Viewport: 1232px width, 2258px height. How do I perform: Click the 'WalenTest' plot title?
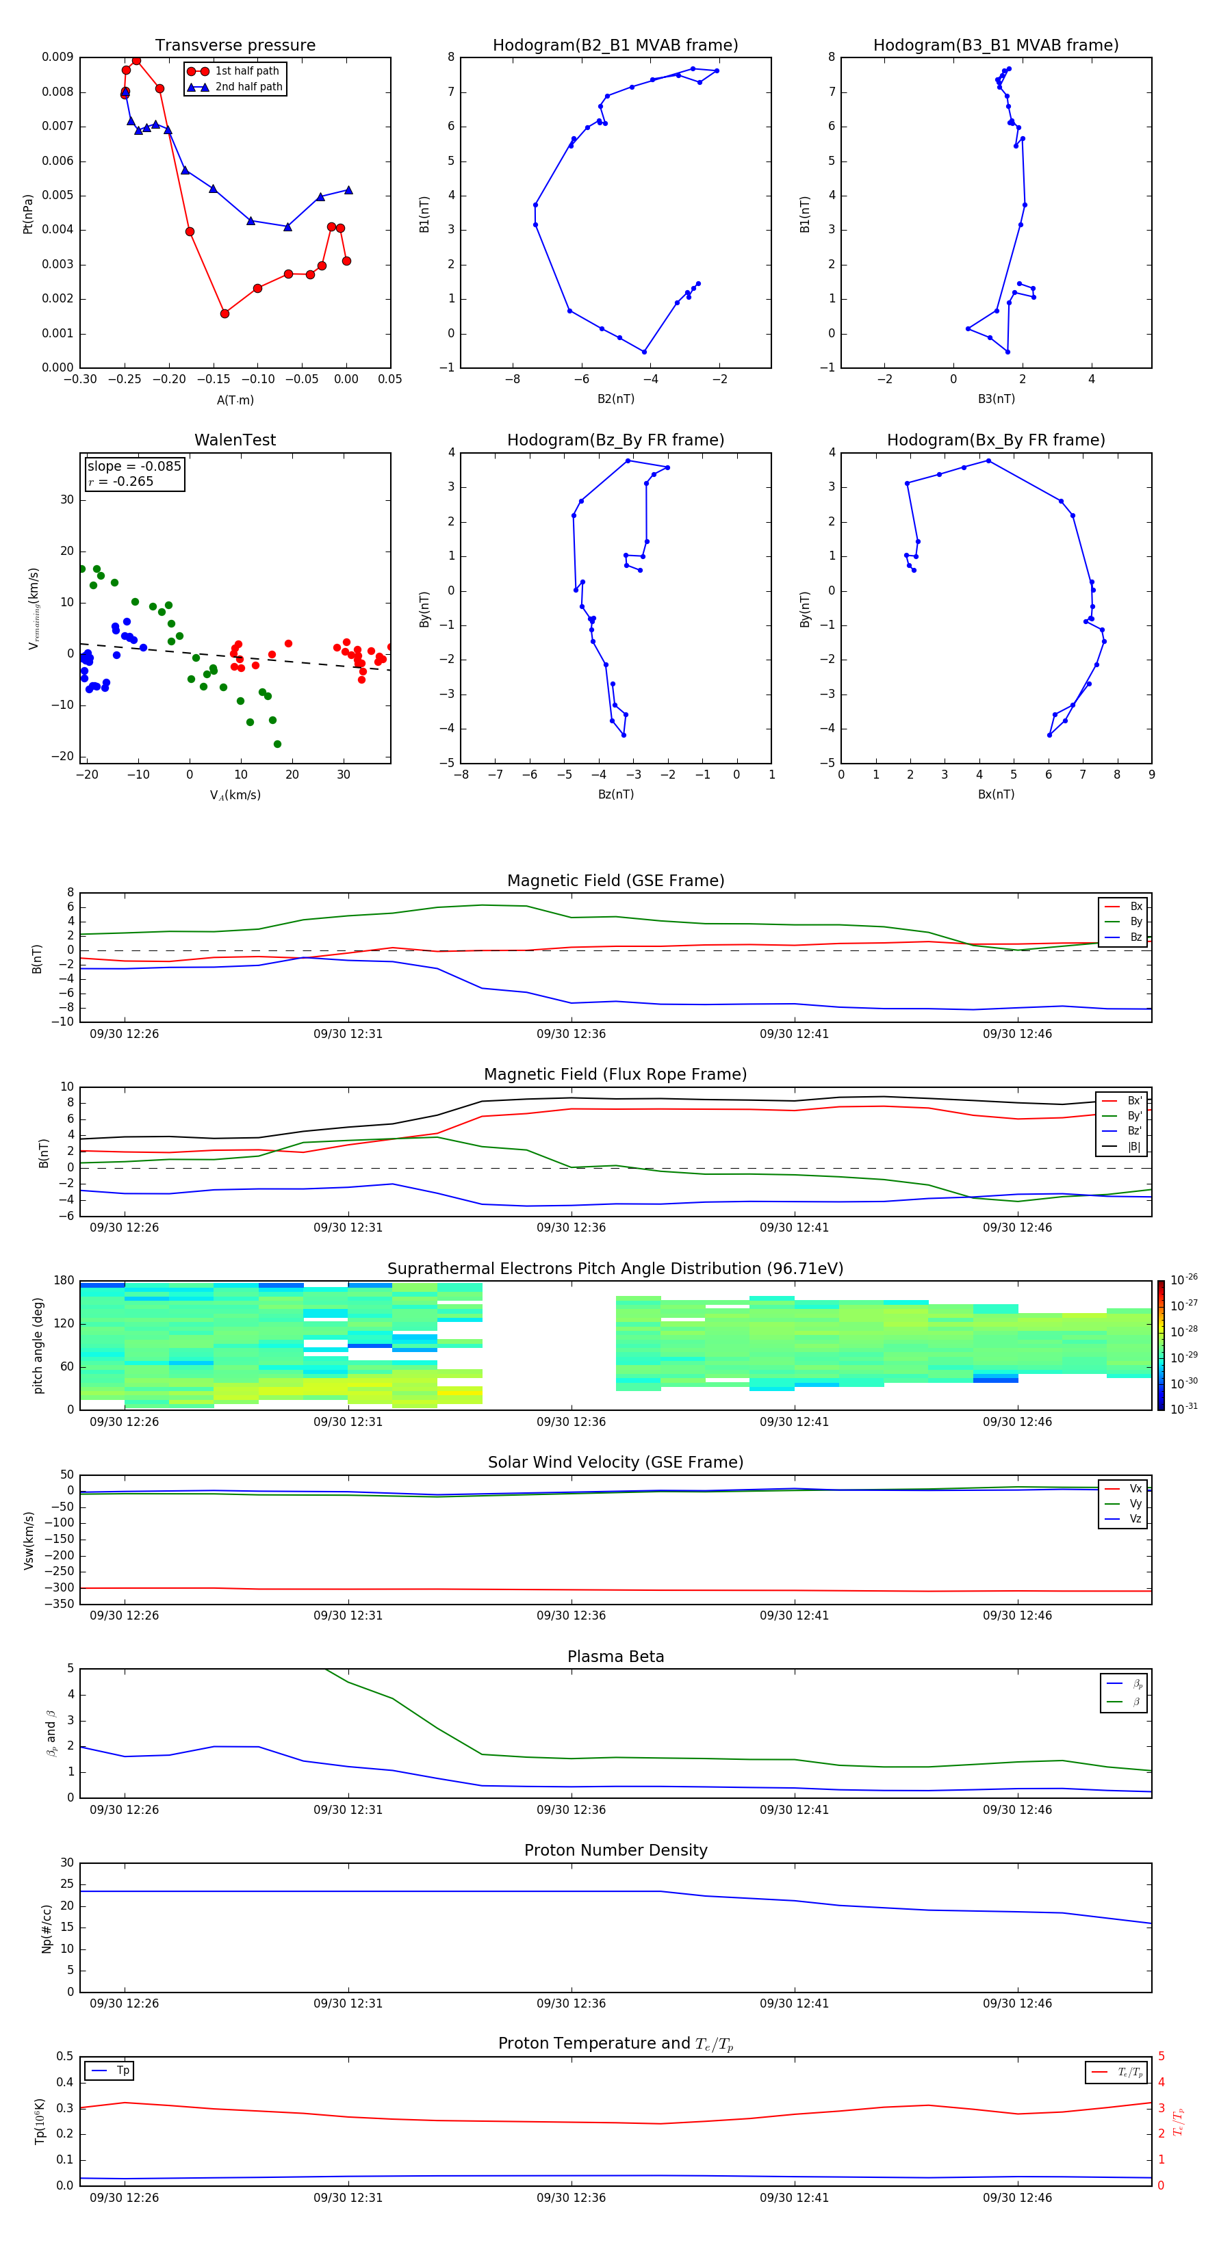click(235, 440)
